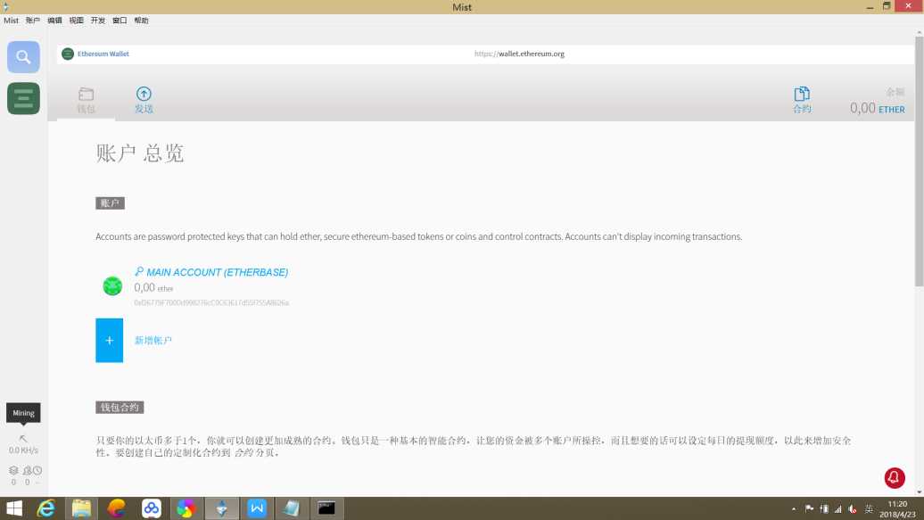Click 新增帐户 link text
The height and width of the screenshot is (520, 924).
(x=153, y=340)
